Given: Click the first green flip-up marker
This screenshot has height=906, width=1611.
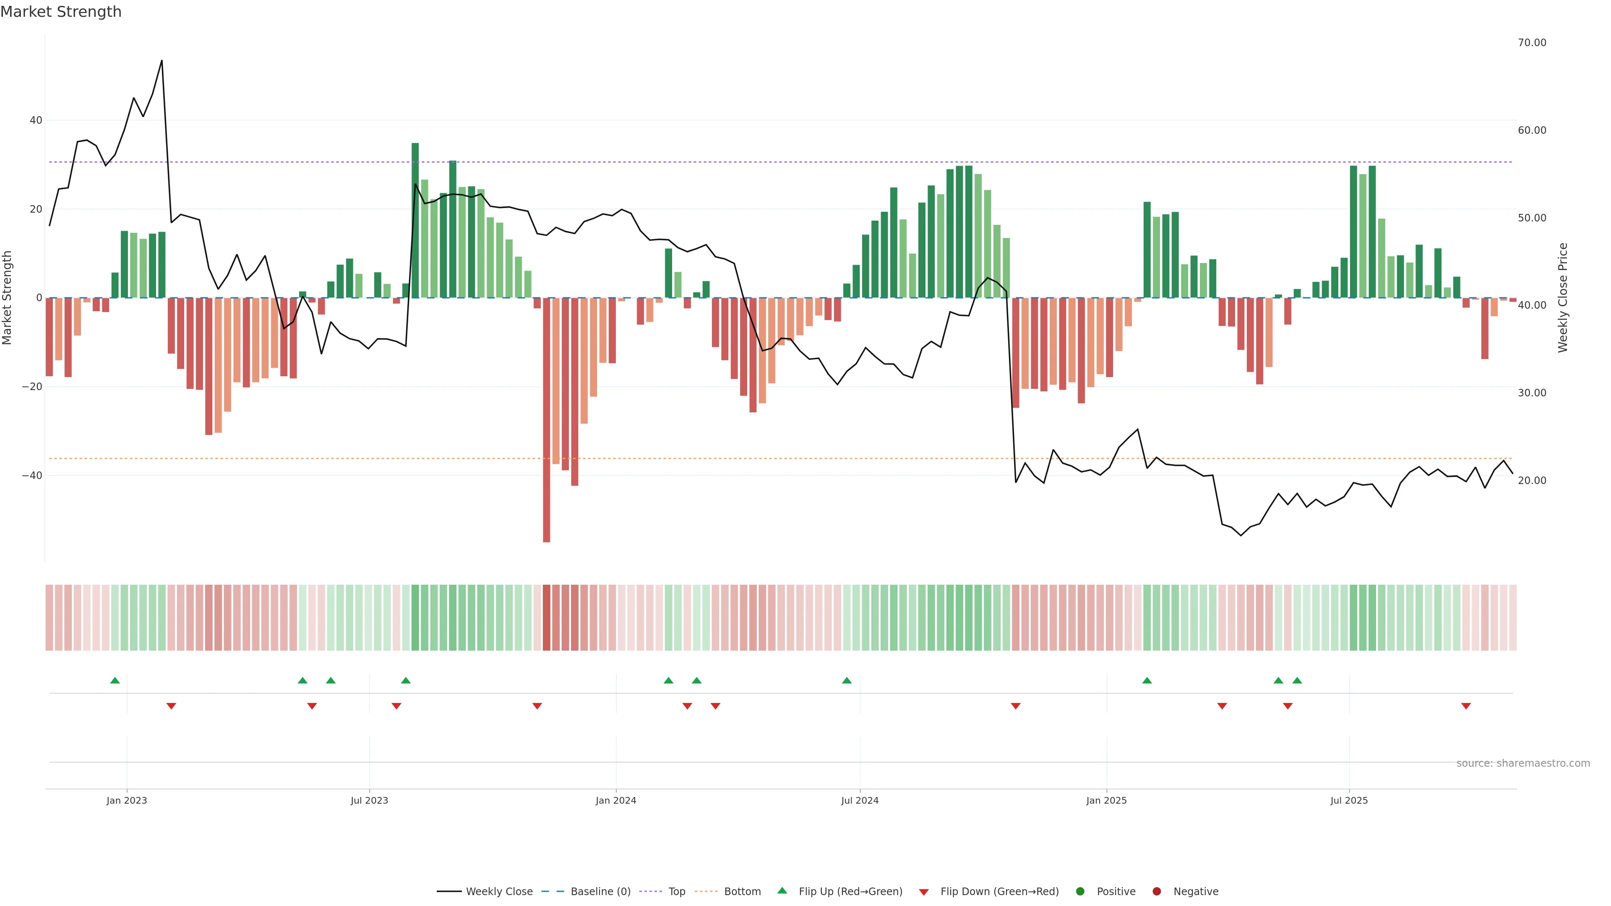Looking at the screenshot, I should pyautogui.click(x=115, y=680).
